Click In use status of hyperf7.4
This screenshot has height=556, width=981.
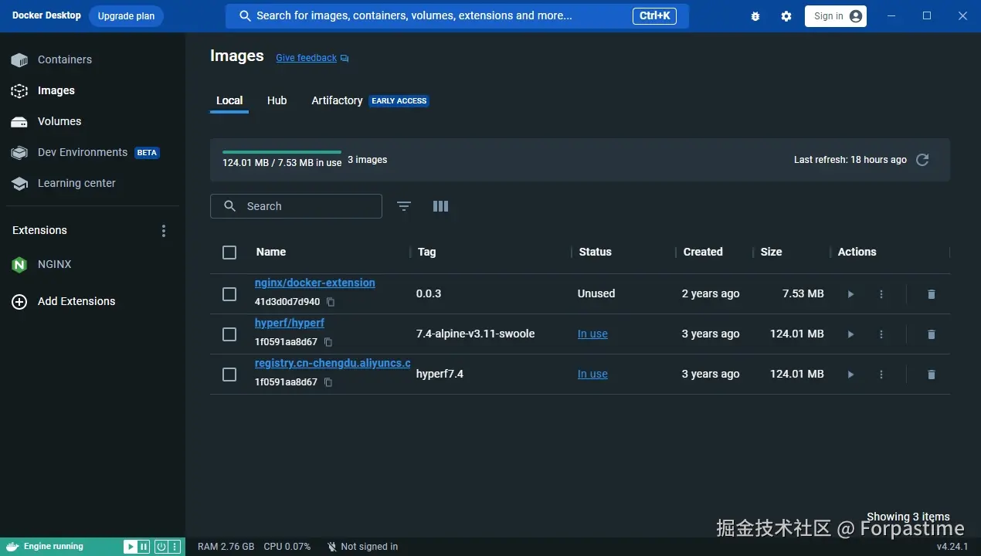click(592, 375)
